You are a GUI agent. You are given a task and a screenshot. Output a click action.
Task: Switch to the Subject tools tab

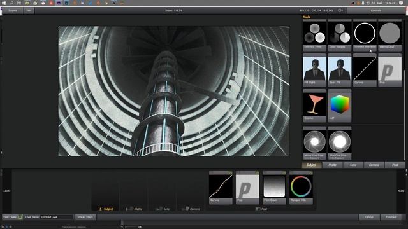click(312, 165)
